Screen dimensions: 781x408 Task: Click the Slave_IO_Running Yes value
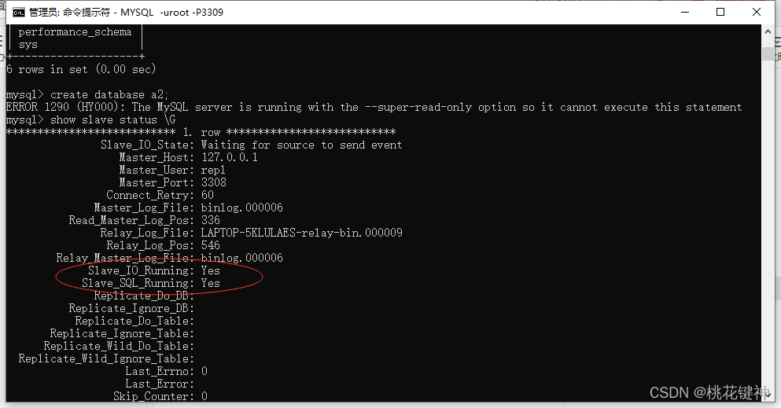pyautogui.click(x=211, y=270)
